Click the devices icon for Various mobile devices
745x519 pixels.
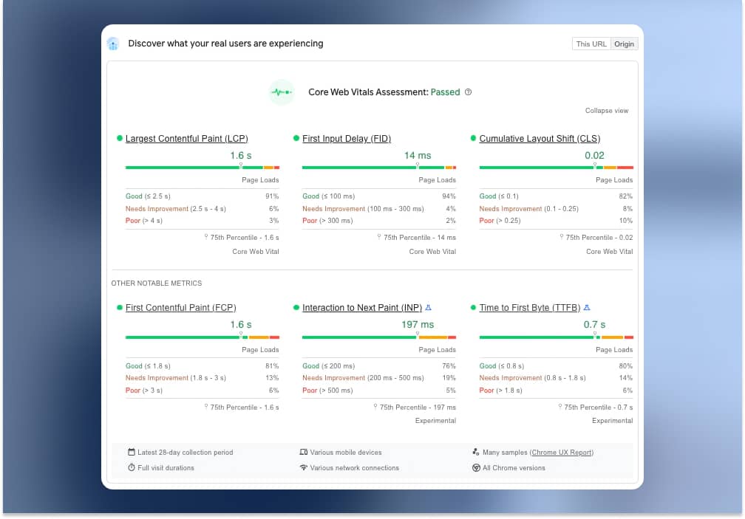click(x=304, y=452)
